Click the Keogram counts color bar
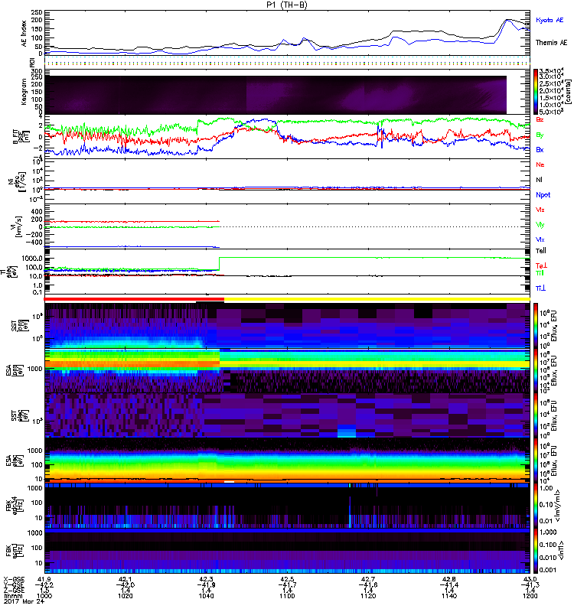 pyautogui.click(x=536, y=92)
